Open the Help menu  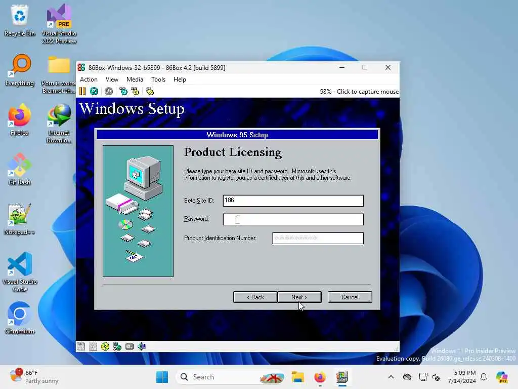point(180,80)
